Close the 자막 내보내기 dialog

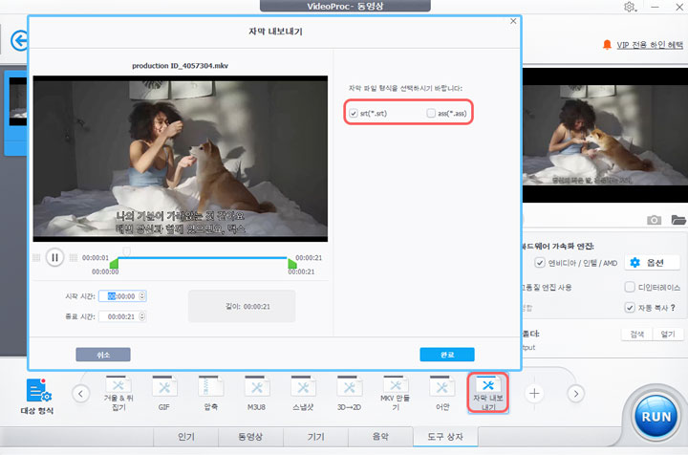(513, 21)
